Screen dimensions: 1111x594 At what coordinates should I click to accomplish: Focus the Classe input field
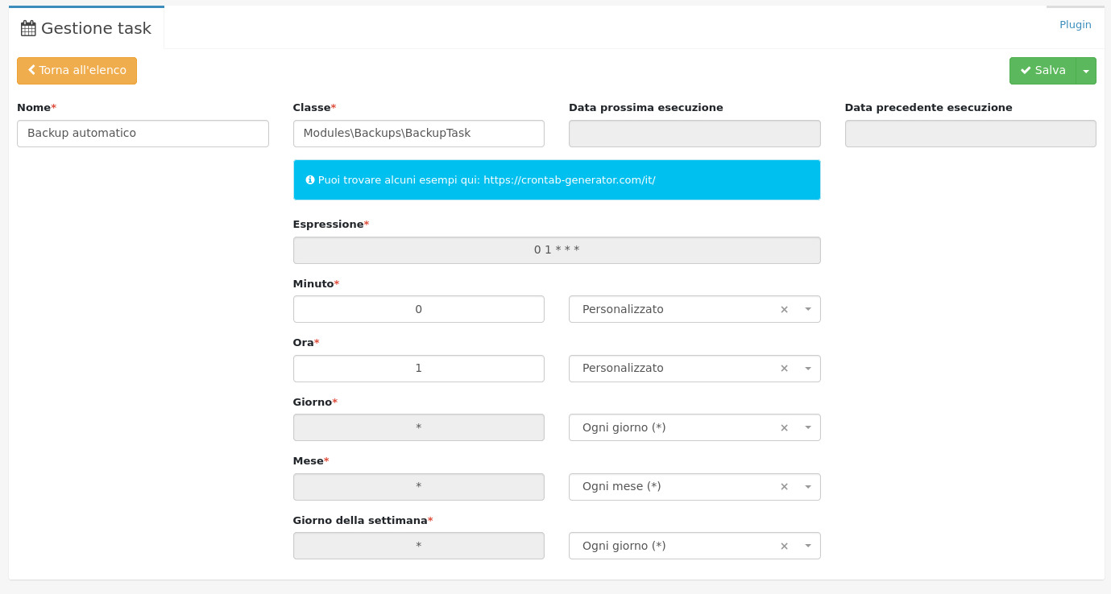pos(418,134)
